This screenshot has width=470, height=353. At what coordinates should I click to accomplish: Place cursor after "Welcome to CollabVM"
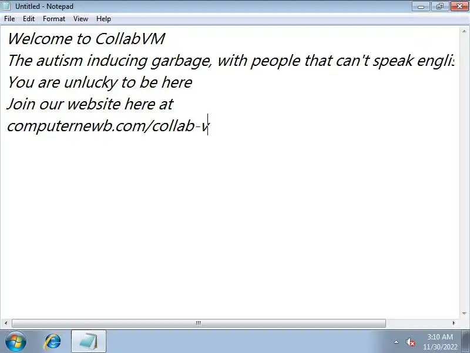click(166, 39)
